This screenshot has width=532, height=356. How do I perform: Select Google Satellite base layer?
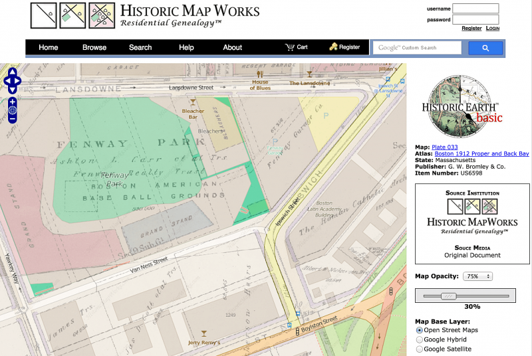420,349
